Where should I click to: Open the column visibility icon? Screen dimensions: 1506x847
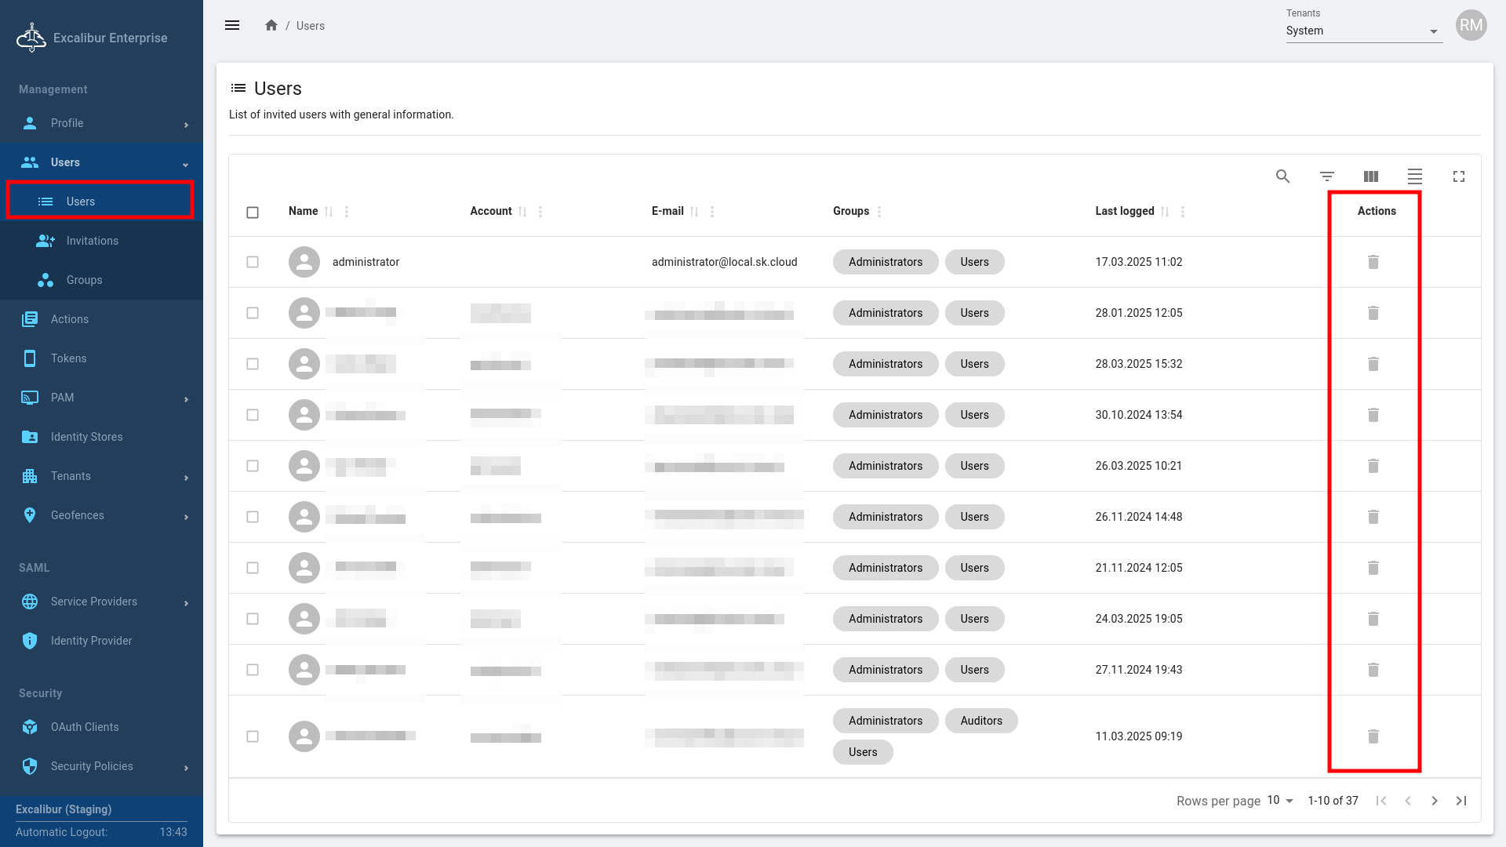(1370, 176)
